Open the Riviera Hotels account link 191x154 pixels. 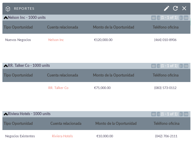pos(62,136)
